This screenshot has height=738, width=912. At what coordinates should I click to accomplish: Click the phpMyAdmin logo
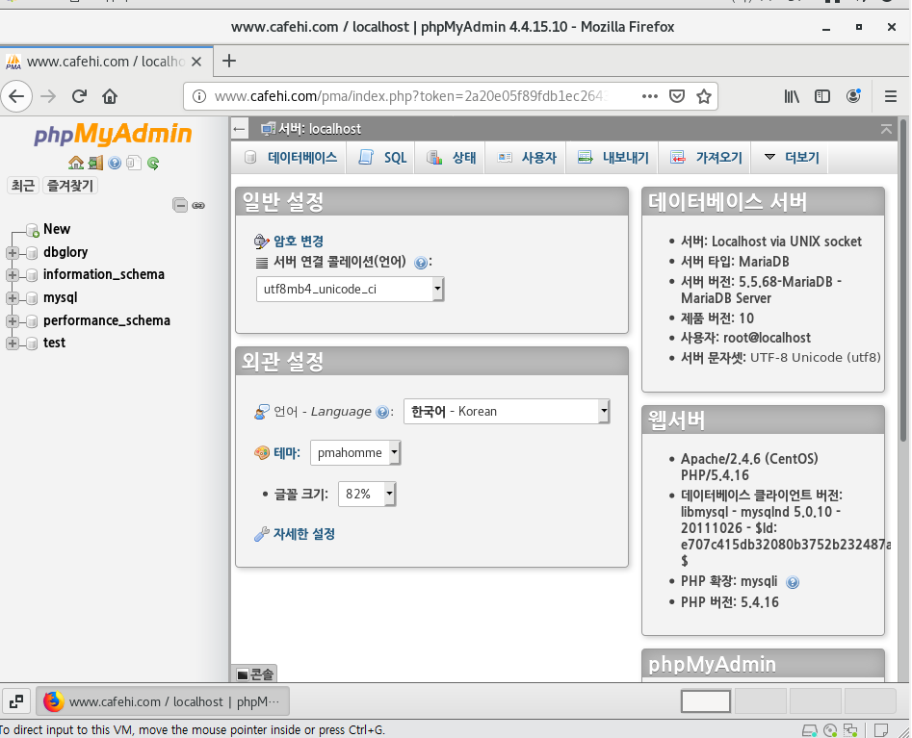click(x=113, y=135)
